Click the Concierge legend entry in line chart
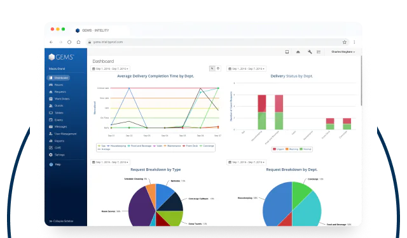Viewport: 407px width, 238px height. click(207, 146)
